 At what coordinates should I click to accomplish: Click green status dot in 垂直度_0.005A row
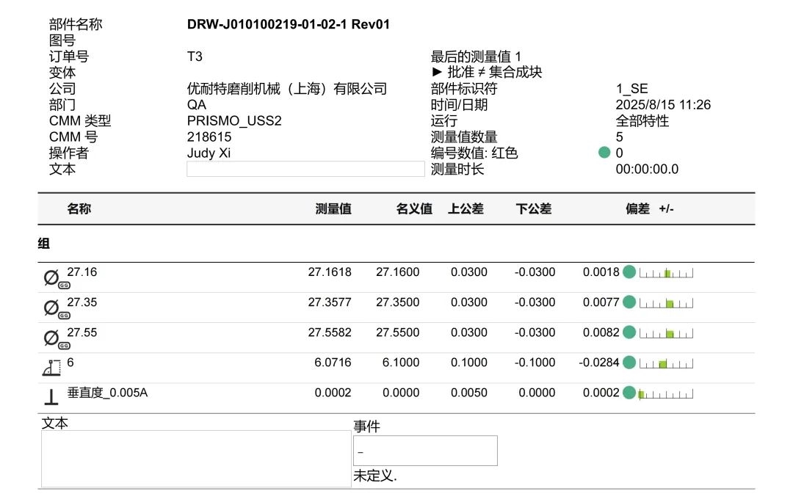(x=629, y=393)
